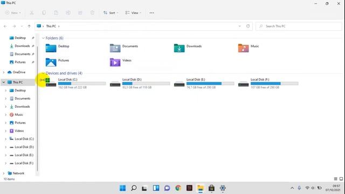Open the Sort dropdown
This screenshot has width=345, height=194.
(111, 13)
